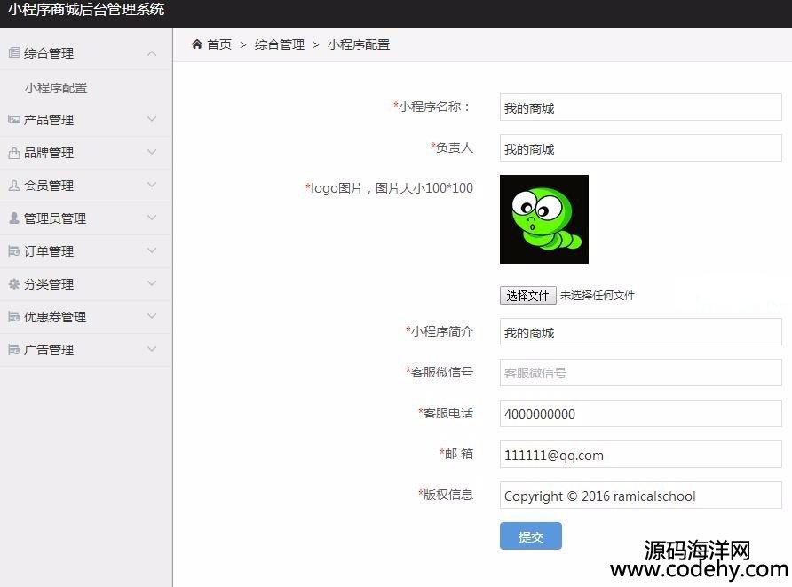Open the 会员管理 menu
The height and width of the screenshot is (587, 792).
(x=86, y=186)
